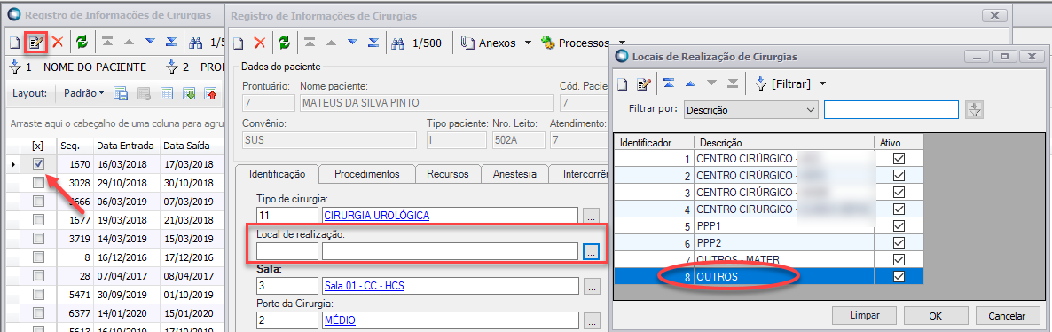1052x332 pixels.
Task: Click the '...' lookup button for Local de realização
Action: (x=591, y=252)
